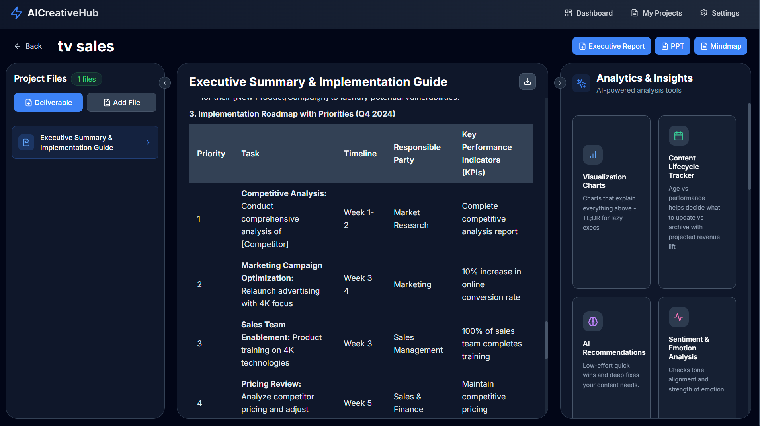This screenshot has width=760, height=426.
Task: Click the Priority column header
Action: pos(211,154)
